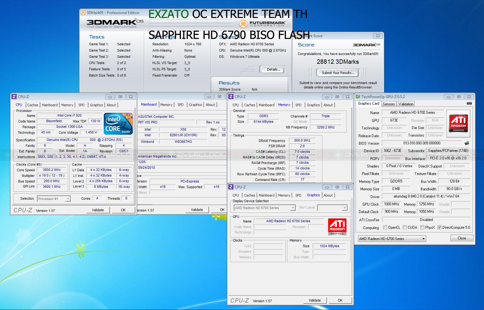Maximize the GPU-Z window
The width and height of the screenshot is (484, 310).
tap(458, 97)
